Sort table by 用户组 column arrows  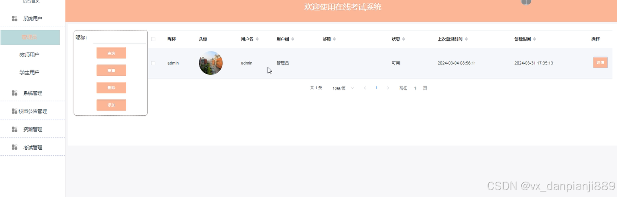pyautogui.click(x=293, y=39)
